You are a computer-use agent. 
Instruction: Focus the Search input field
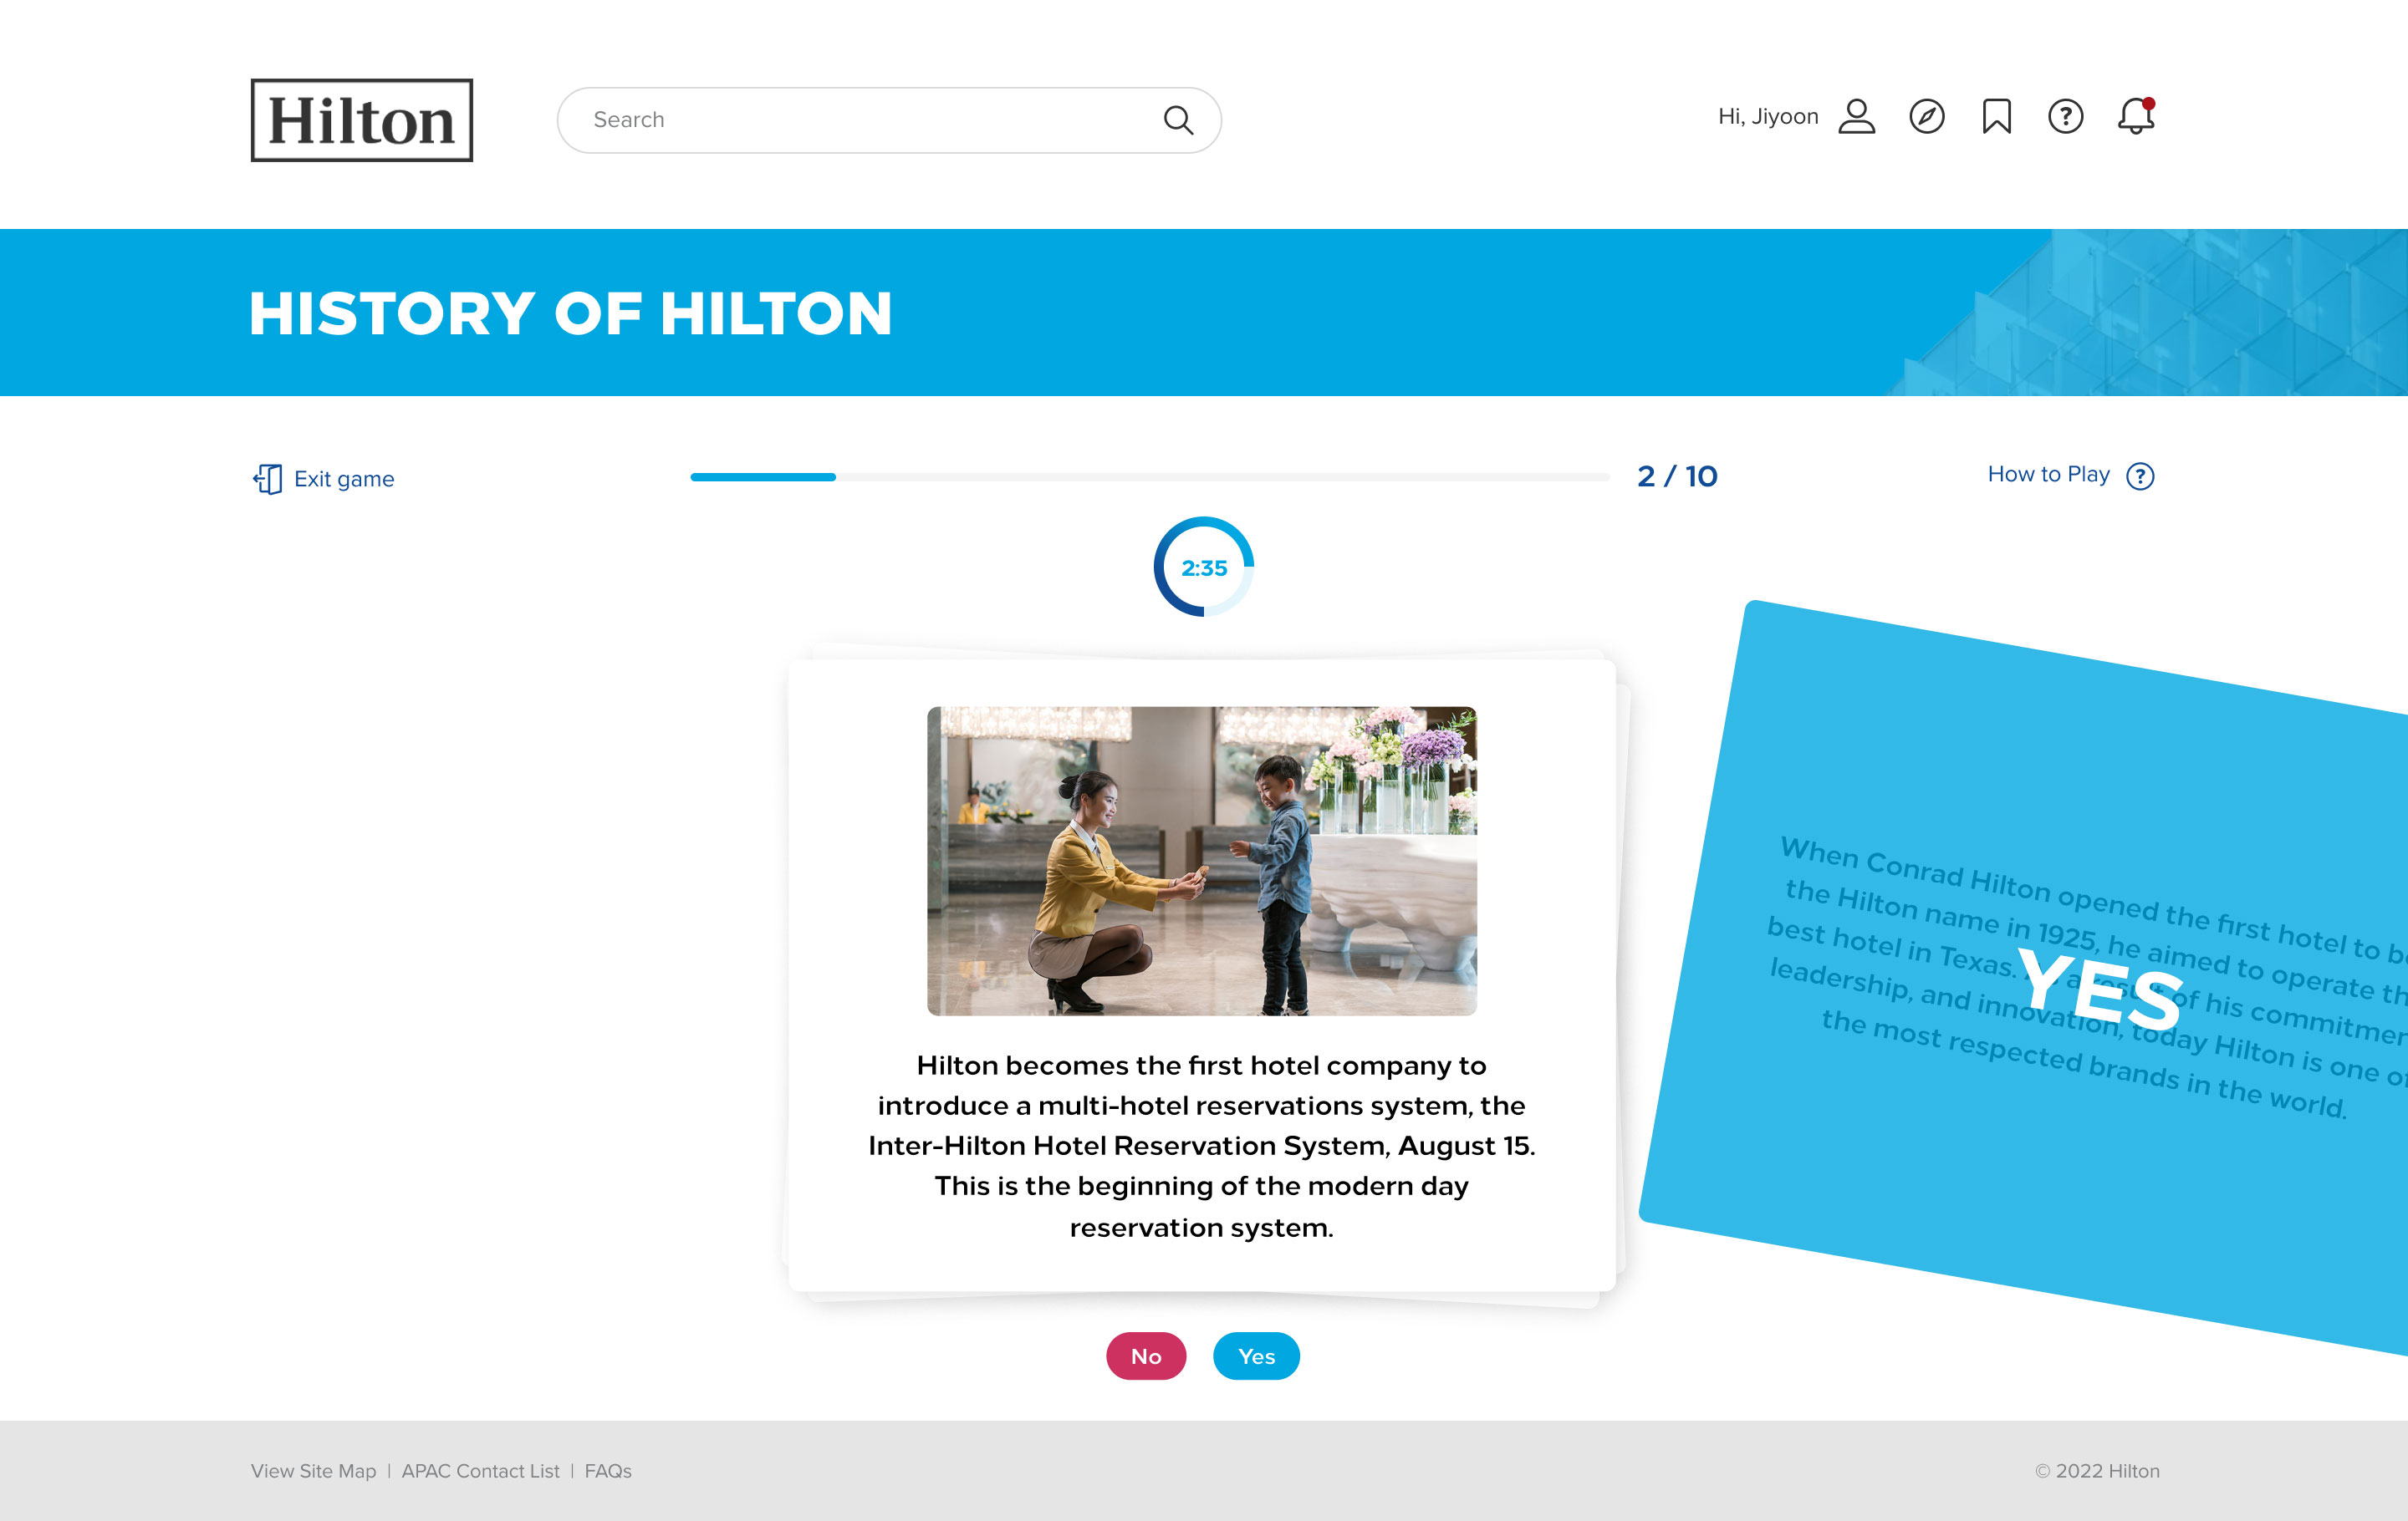888,120
